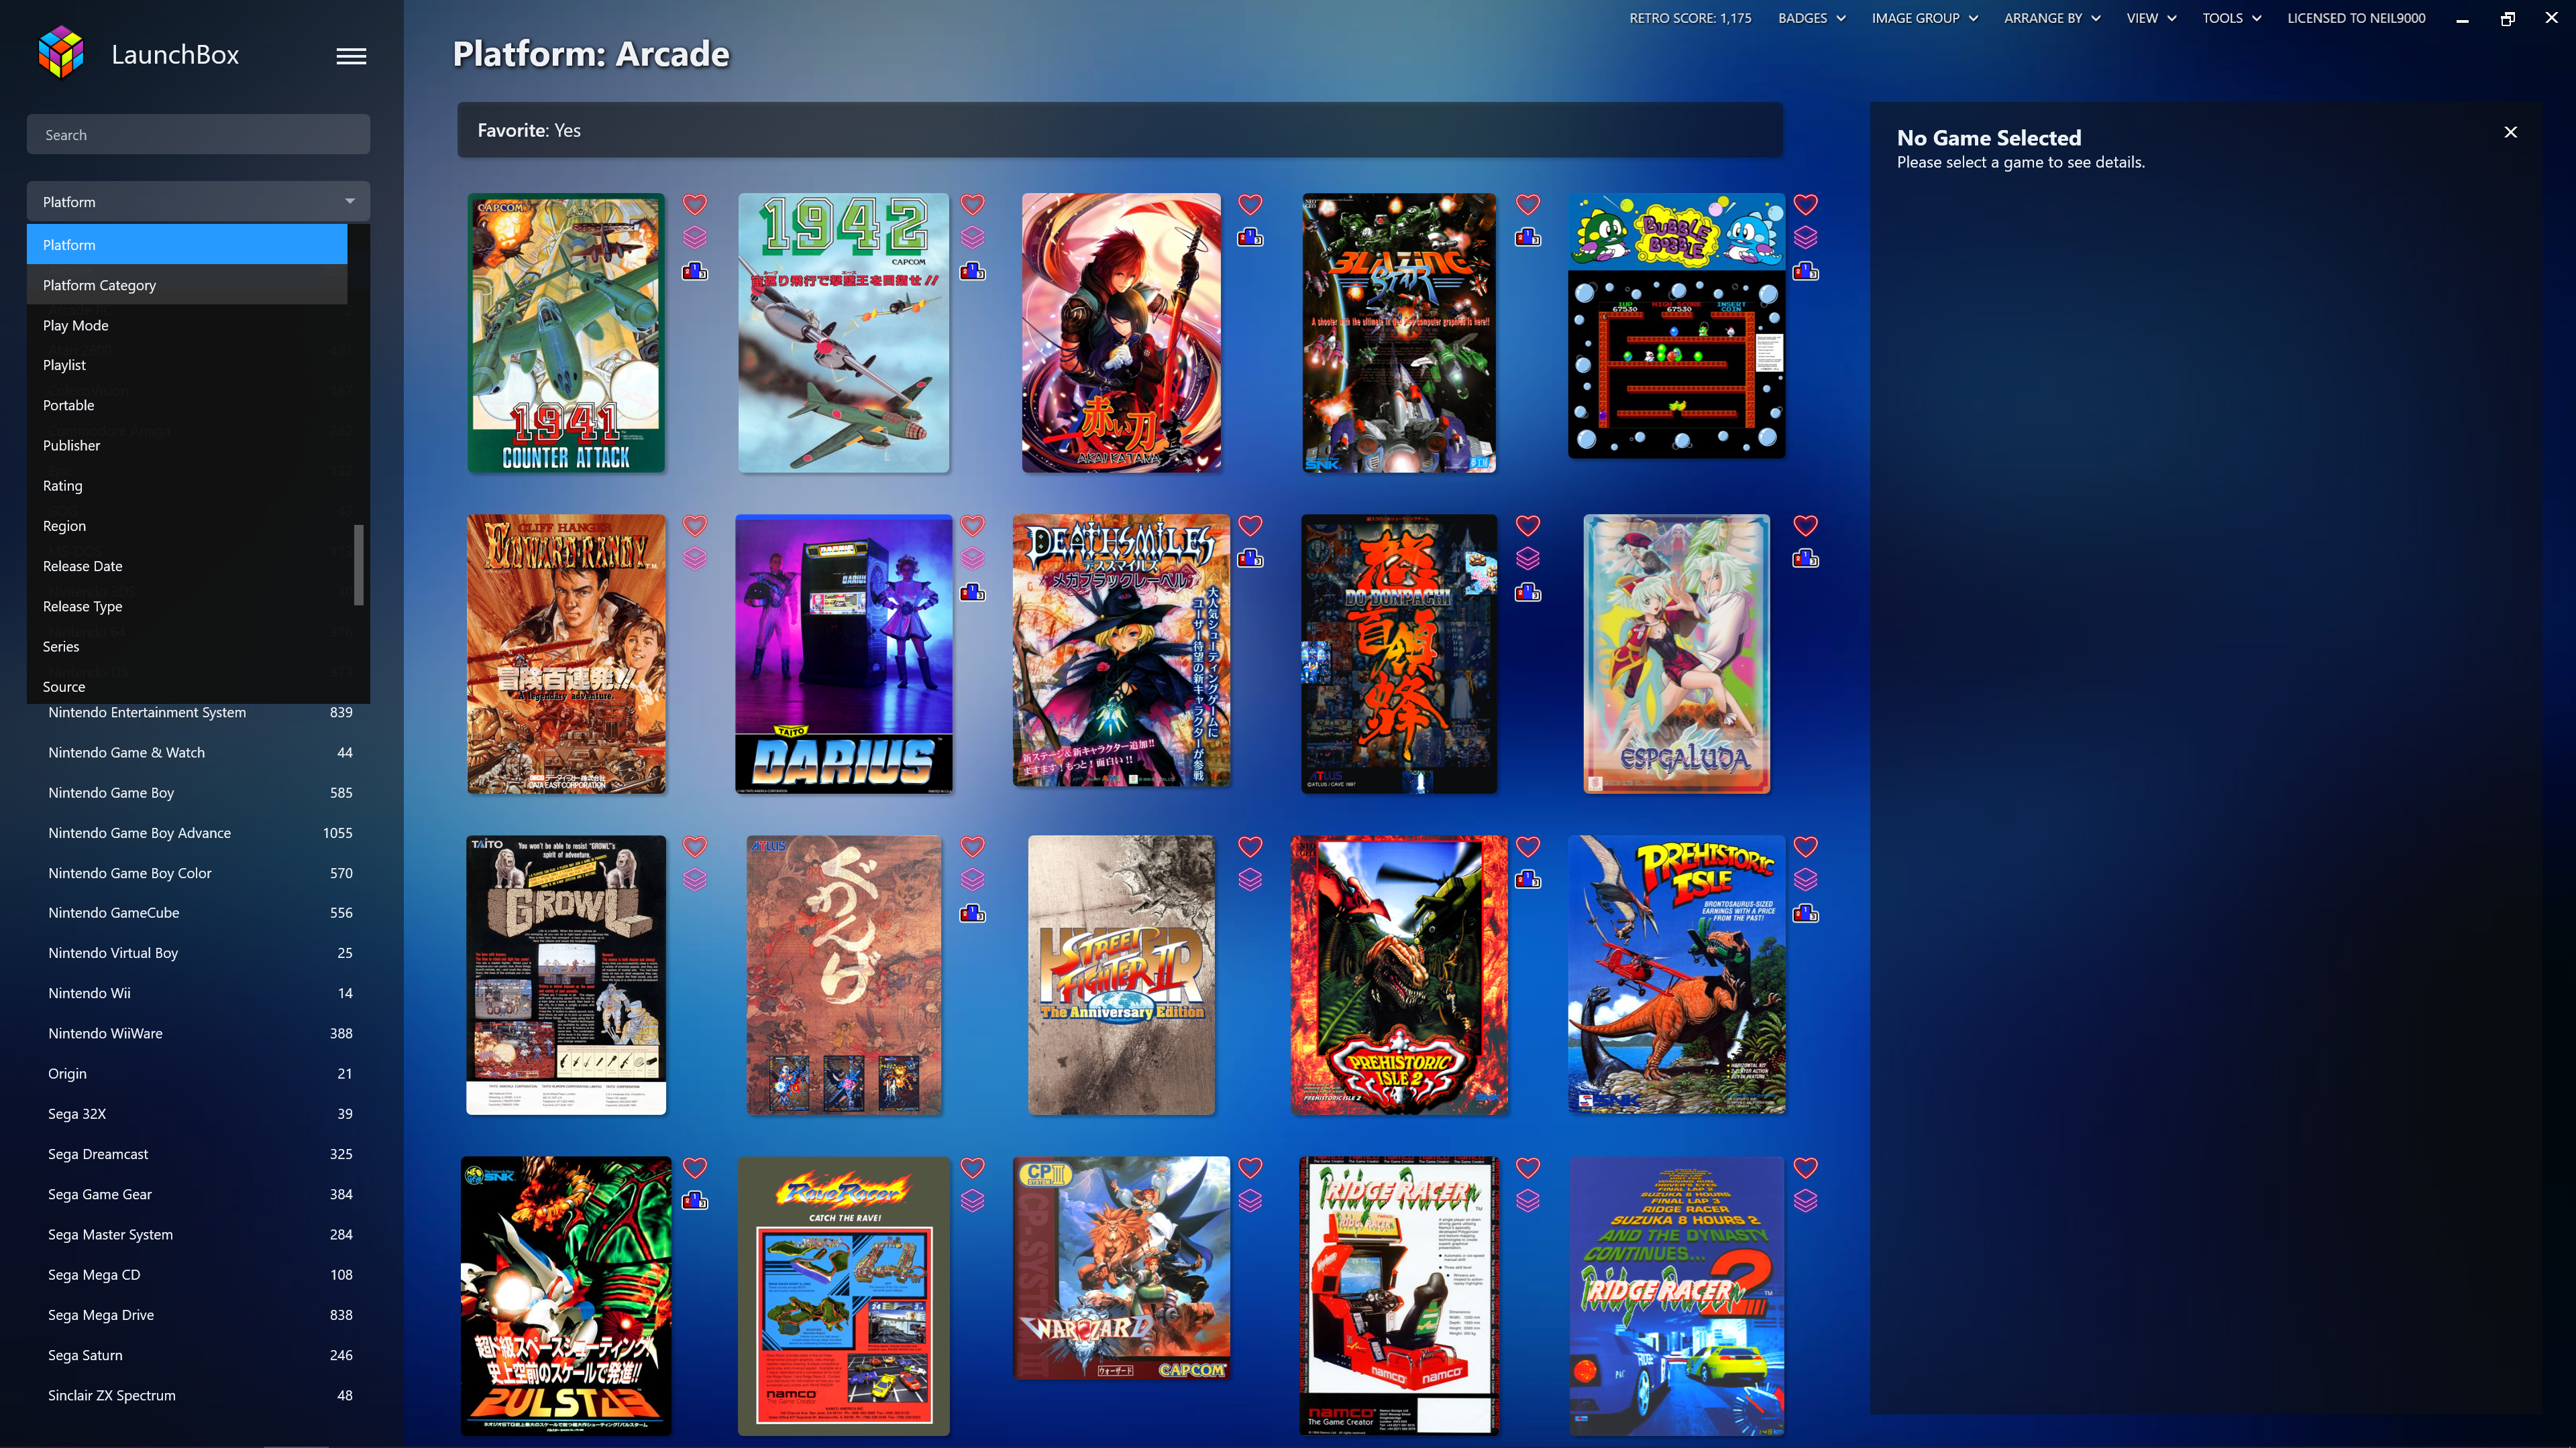
Task: Open the BADGES dropdown menu
Action: point(1811,18)
